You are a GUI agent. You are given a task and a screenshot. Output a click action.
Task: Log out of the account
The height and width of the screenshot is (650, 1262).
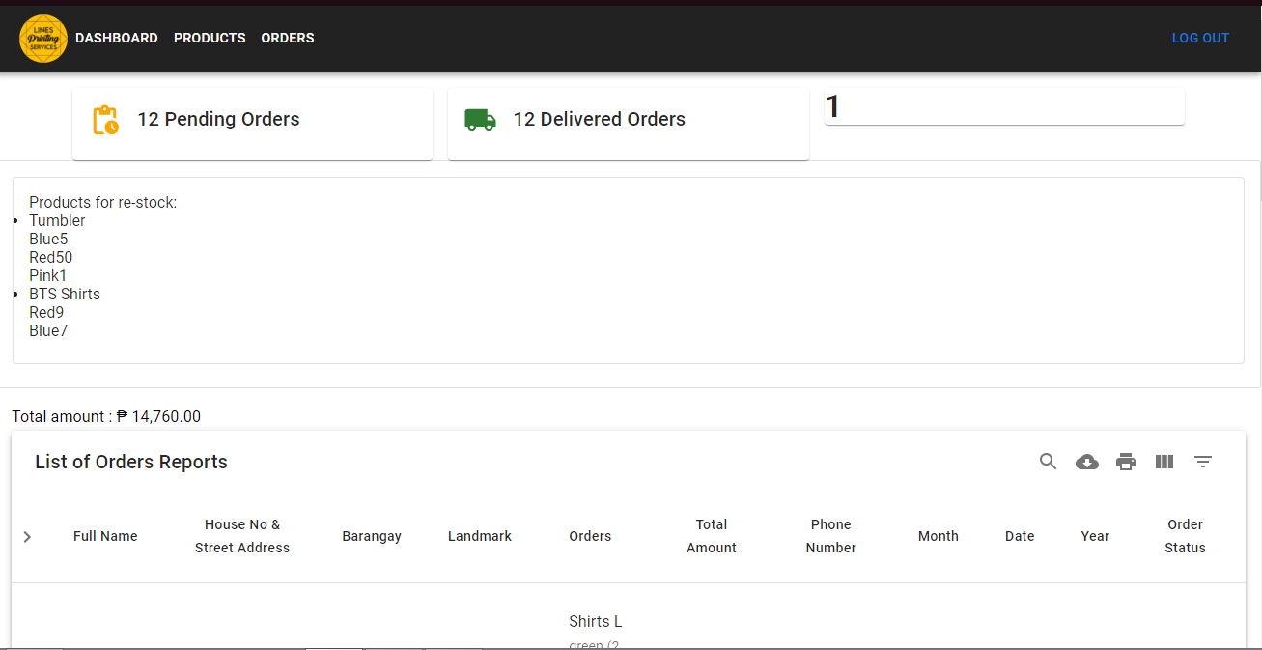1200,38
